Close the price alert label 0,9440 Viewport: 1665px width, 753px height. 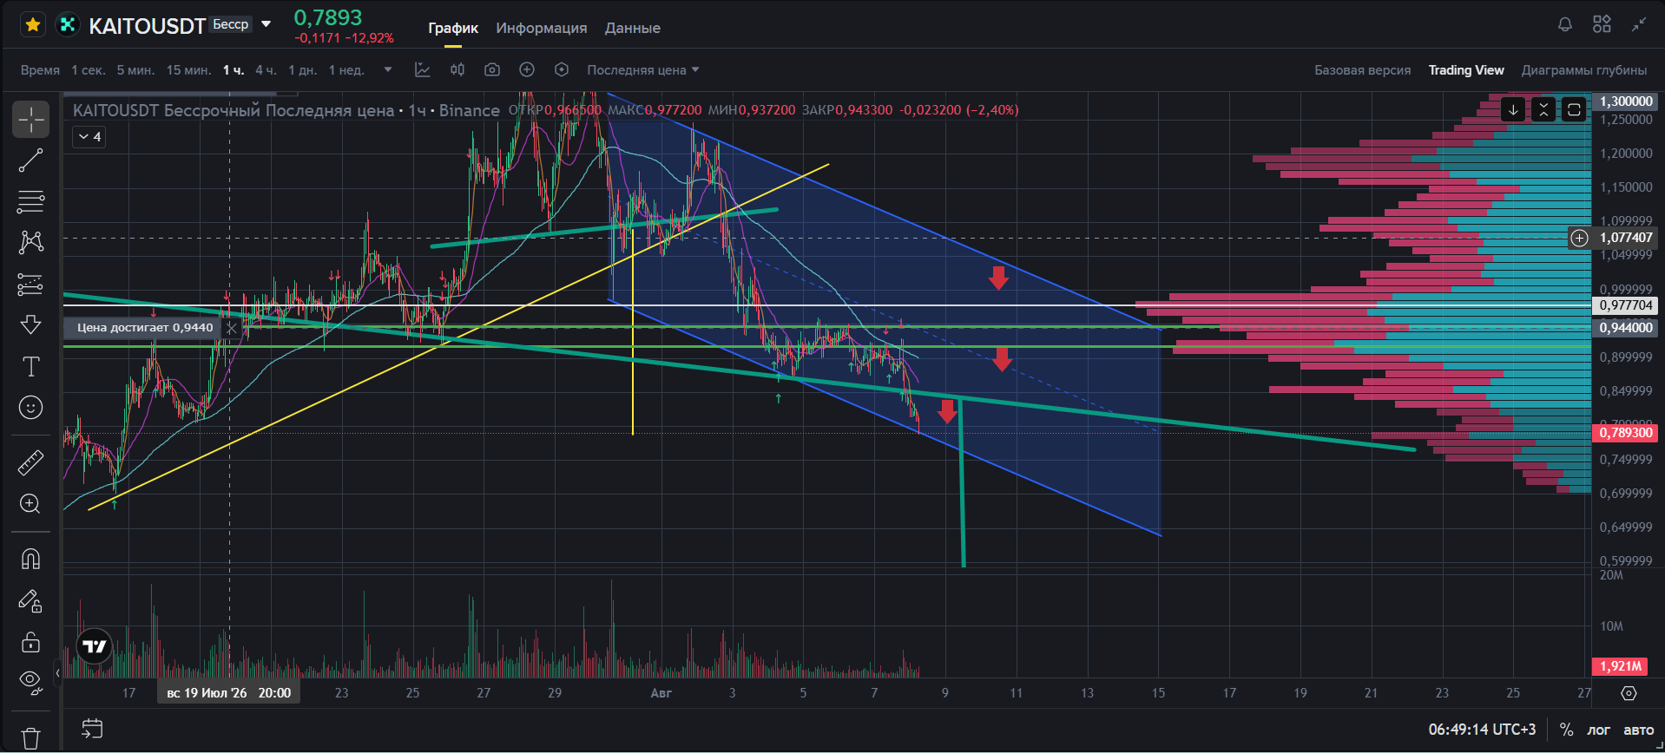[x=231, y=328]
